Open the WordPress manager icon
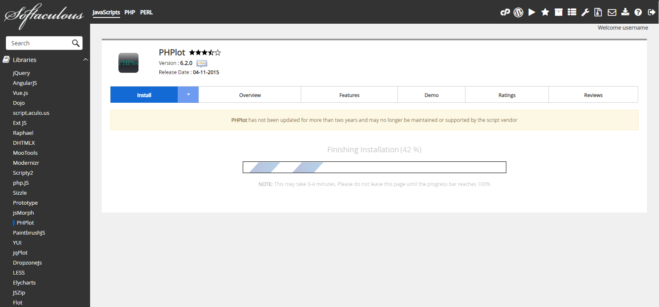The height and width of the screenshot is (307, 659). click(x=518, y=12)
